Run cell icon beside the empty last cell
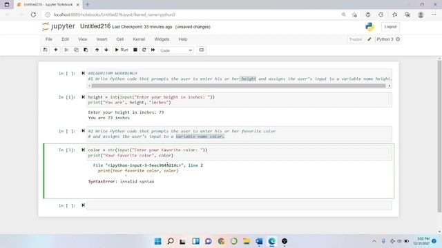Viewport: 442px width, 248px height. 83,205
